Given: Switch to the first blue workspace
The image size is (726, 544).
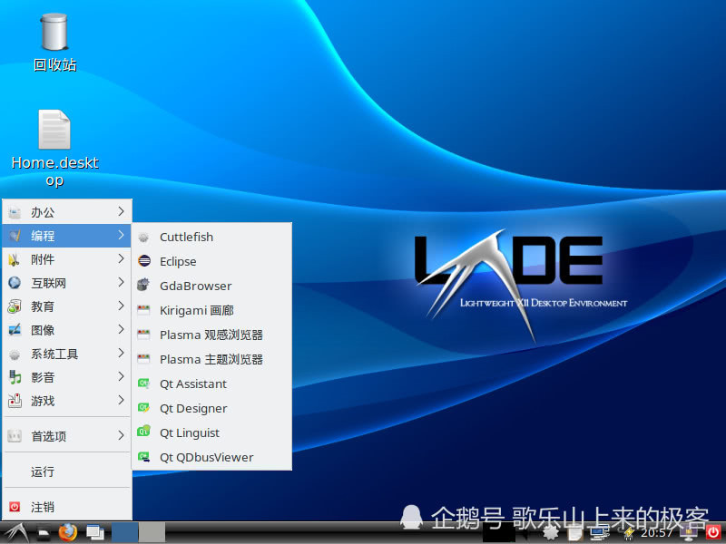Looking at the screenshot, I should (125, 533).
